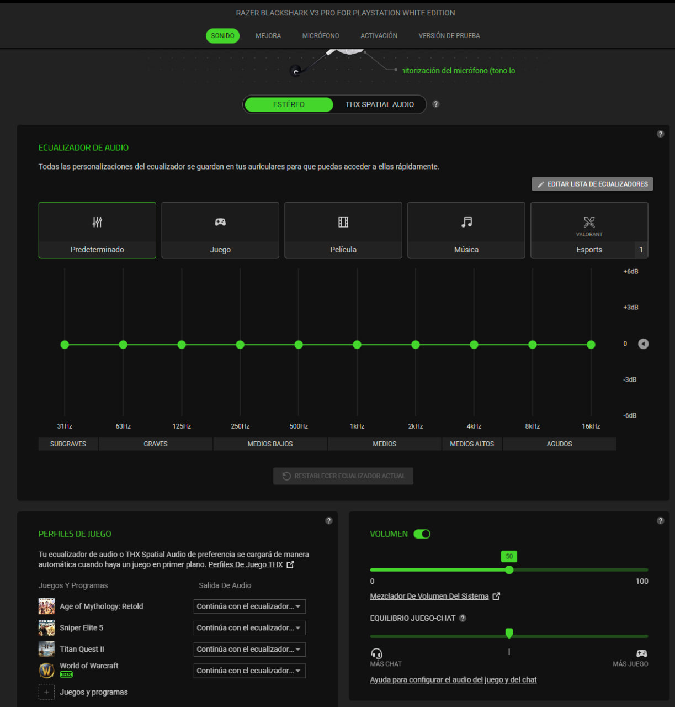The height and width of the screenshot is (707, 675).
Task: Open help icon of the equalizer panel
Action: [x=660, y=134]
